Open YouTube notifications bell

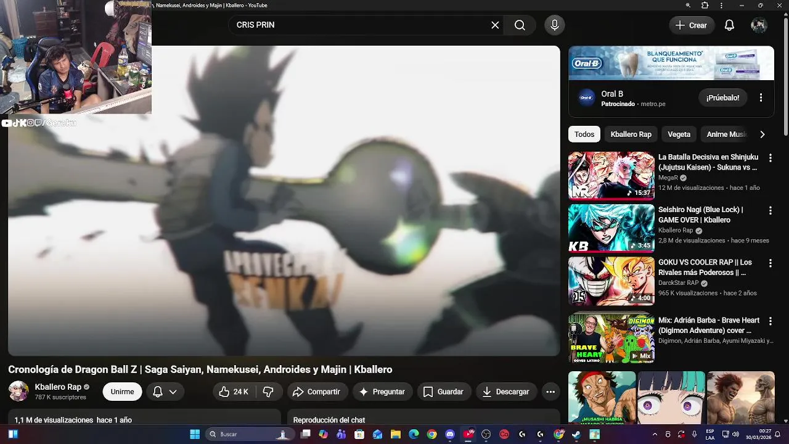[729, 25]
